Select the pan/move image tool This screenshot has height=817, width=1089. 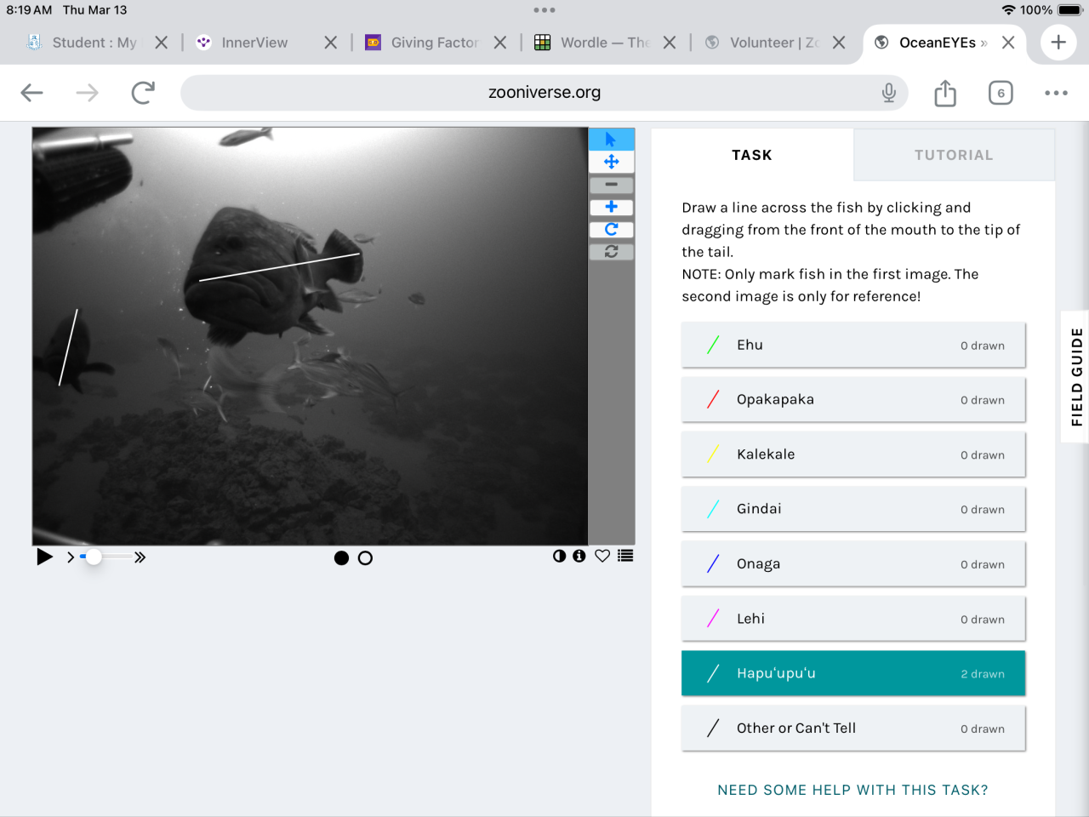click(x=611, y=162)
